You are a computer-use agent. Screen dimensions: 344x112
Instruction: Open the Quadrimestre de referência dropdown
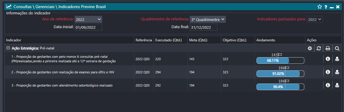pos(207,19)
